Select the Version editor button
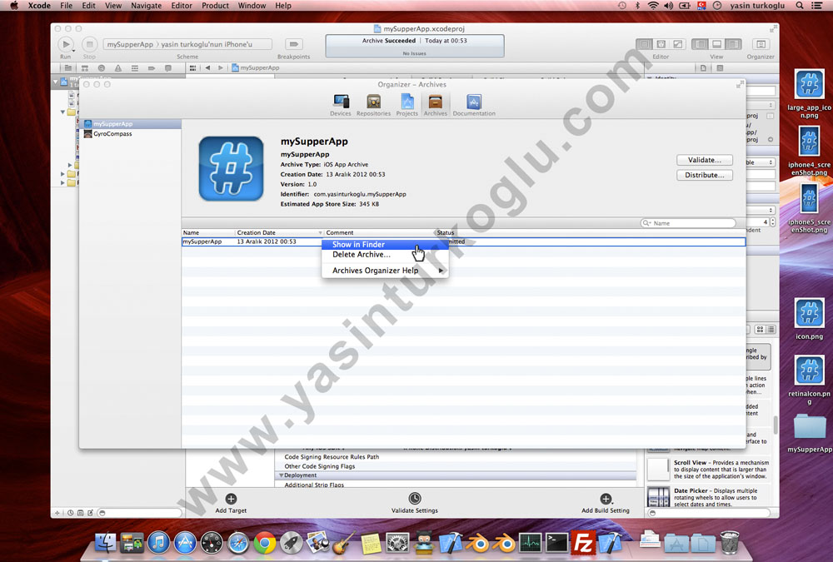 point(677,45)
